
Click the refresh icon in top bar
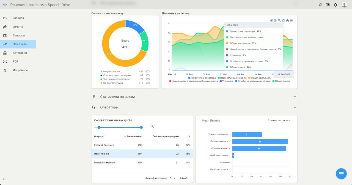pyautogui.click(x=320, y=5)
